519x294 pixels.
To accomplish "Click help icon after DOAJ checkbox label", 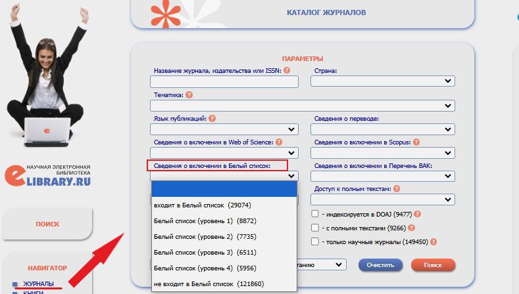I will point(418,214).
